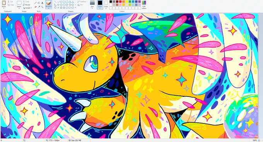
Task: Pick the pink (rose) palette swatch
Action: click(x=120, y=5)
